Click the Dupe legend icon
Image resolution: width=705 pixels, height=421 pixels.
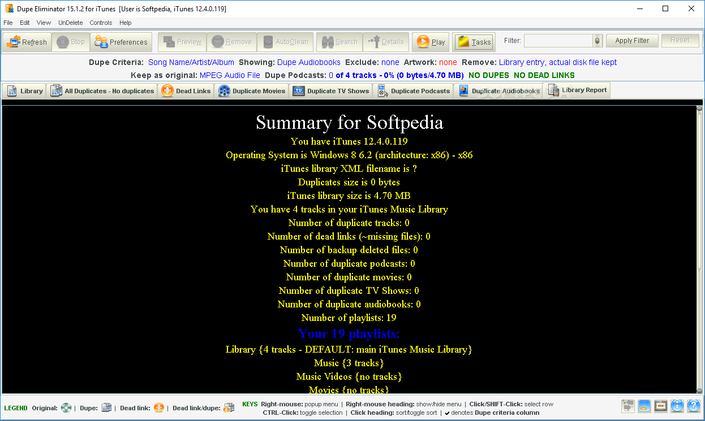(106, 407)
